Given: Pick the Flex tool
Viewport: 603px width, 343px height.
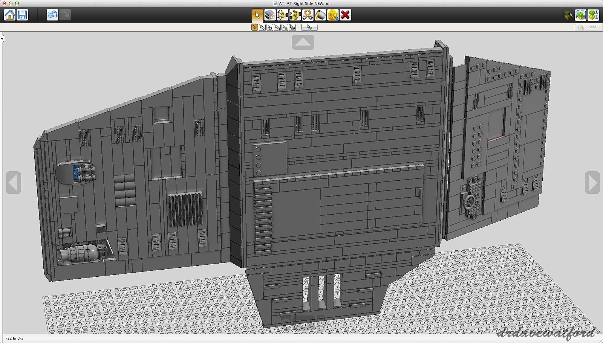Looking at the screenshot, I should click(307, 15).
